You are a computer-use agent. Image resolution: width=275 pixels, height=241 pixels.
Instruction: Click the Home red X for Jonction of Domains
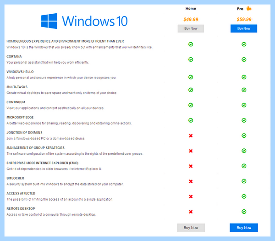tap(191, 135)
